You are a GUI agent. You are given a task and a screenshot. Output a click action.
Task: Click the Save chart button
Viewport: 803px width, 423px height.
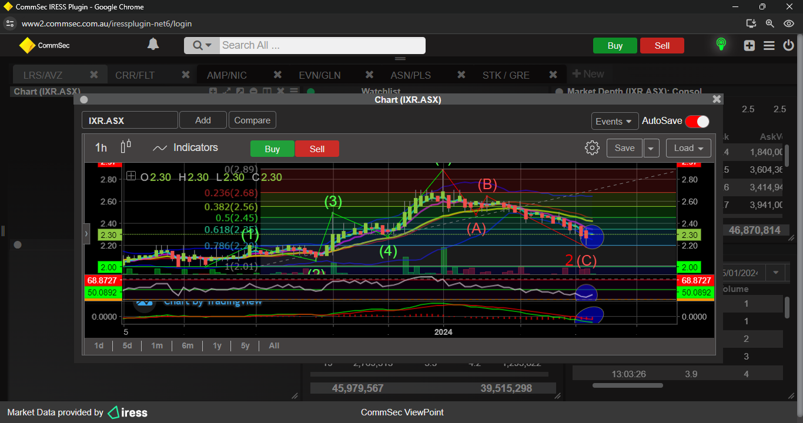pos(624,148)
